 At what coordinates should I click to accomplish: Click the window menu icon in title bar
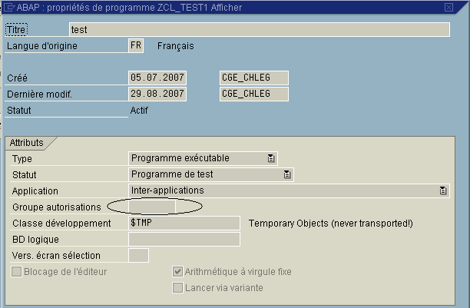coord(9,7)
